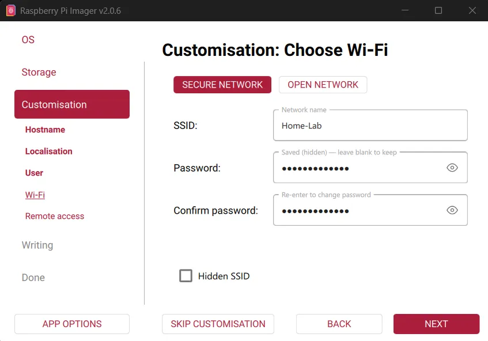Click the App Options button
The width and height of the screenshot is (488, 341).
[x=72, y=324]
